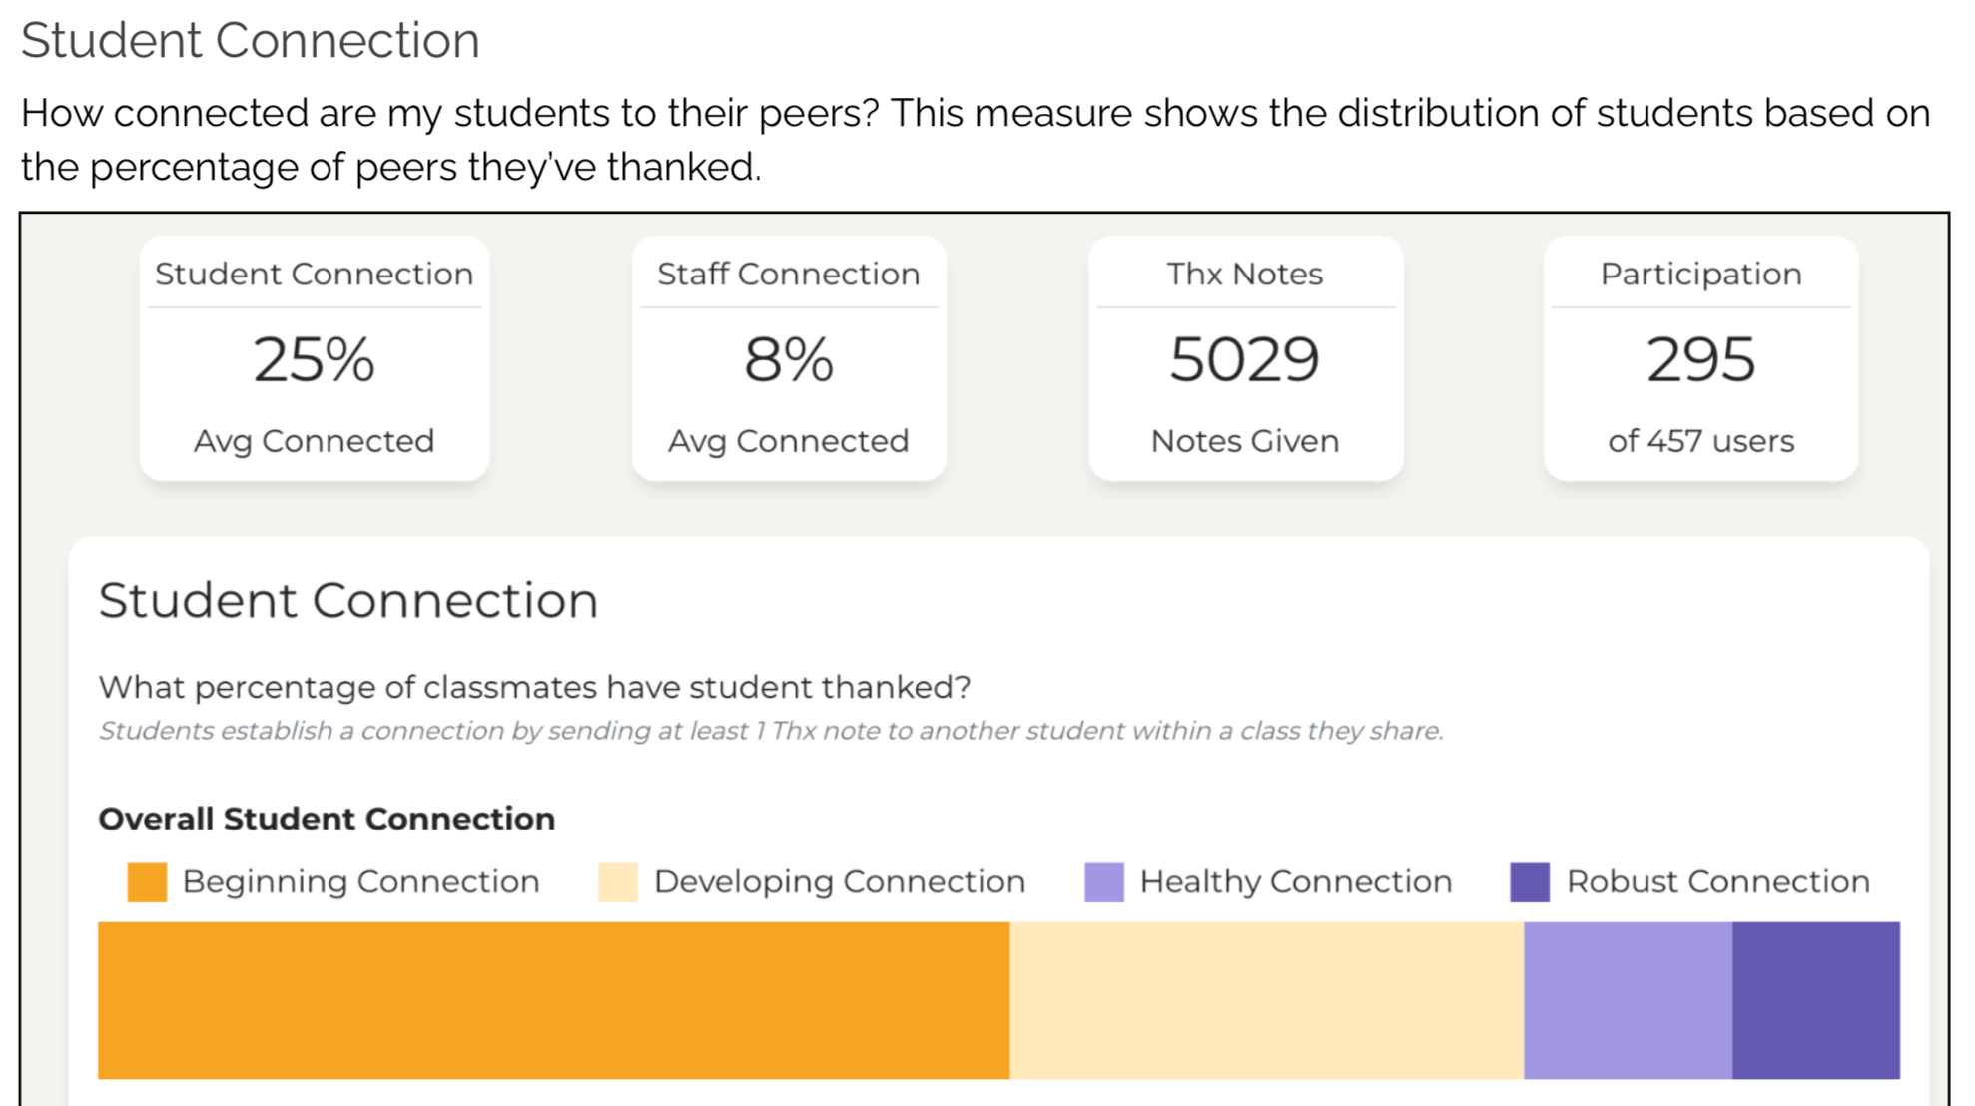The height and width of the screenshot is (1106, 1975).
Task: Click the "What percentage of classmates" question text
Action: click(534, 687)
